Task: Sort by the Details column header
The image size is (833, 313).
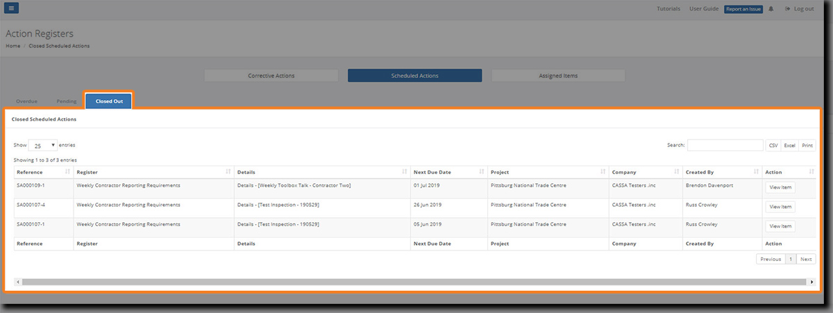Action: point(322,171)
